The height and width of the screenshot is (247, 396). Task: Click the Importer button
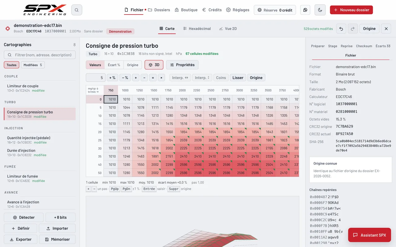[x=58, y=228]
